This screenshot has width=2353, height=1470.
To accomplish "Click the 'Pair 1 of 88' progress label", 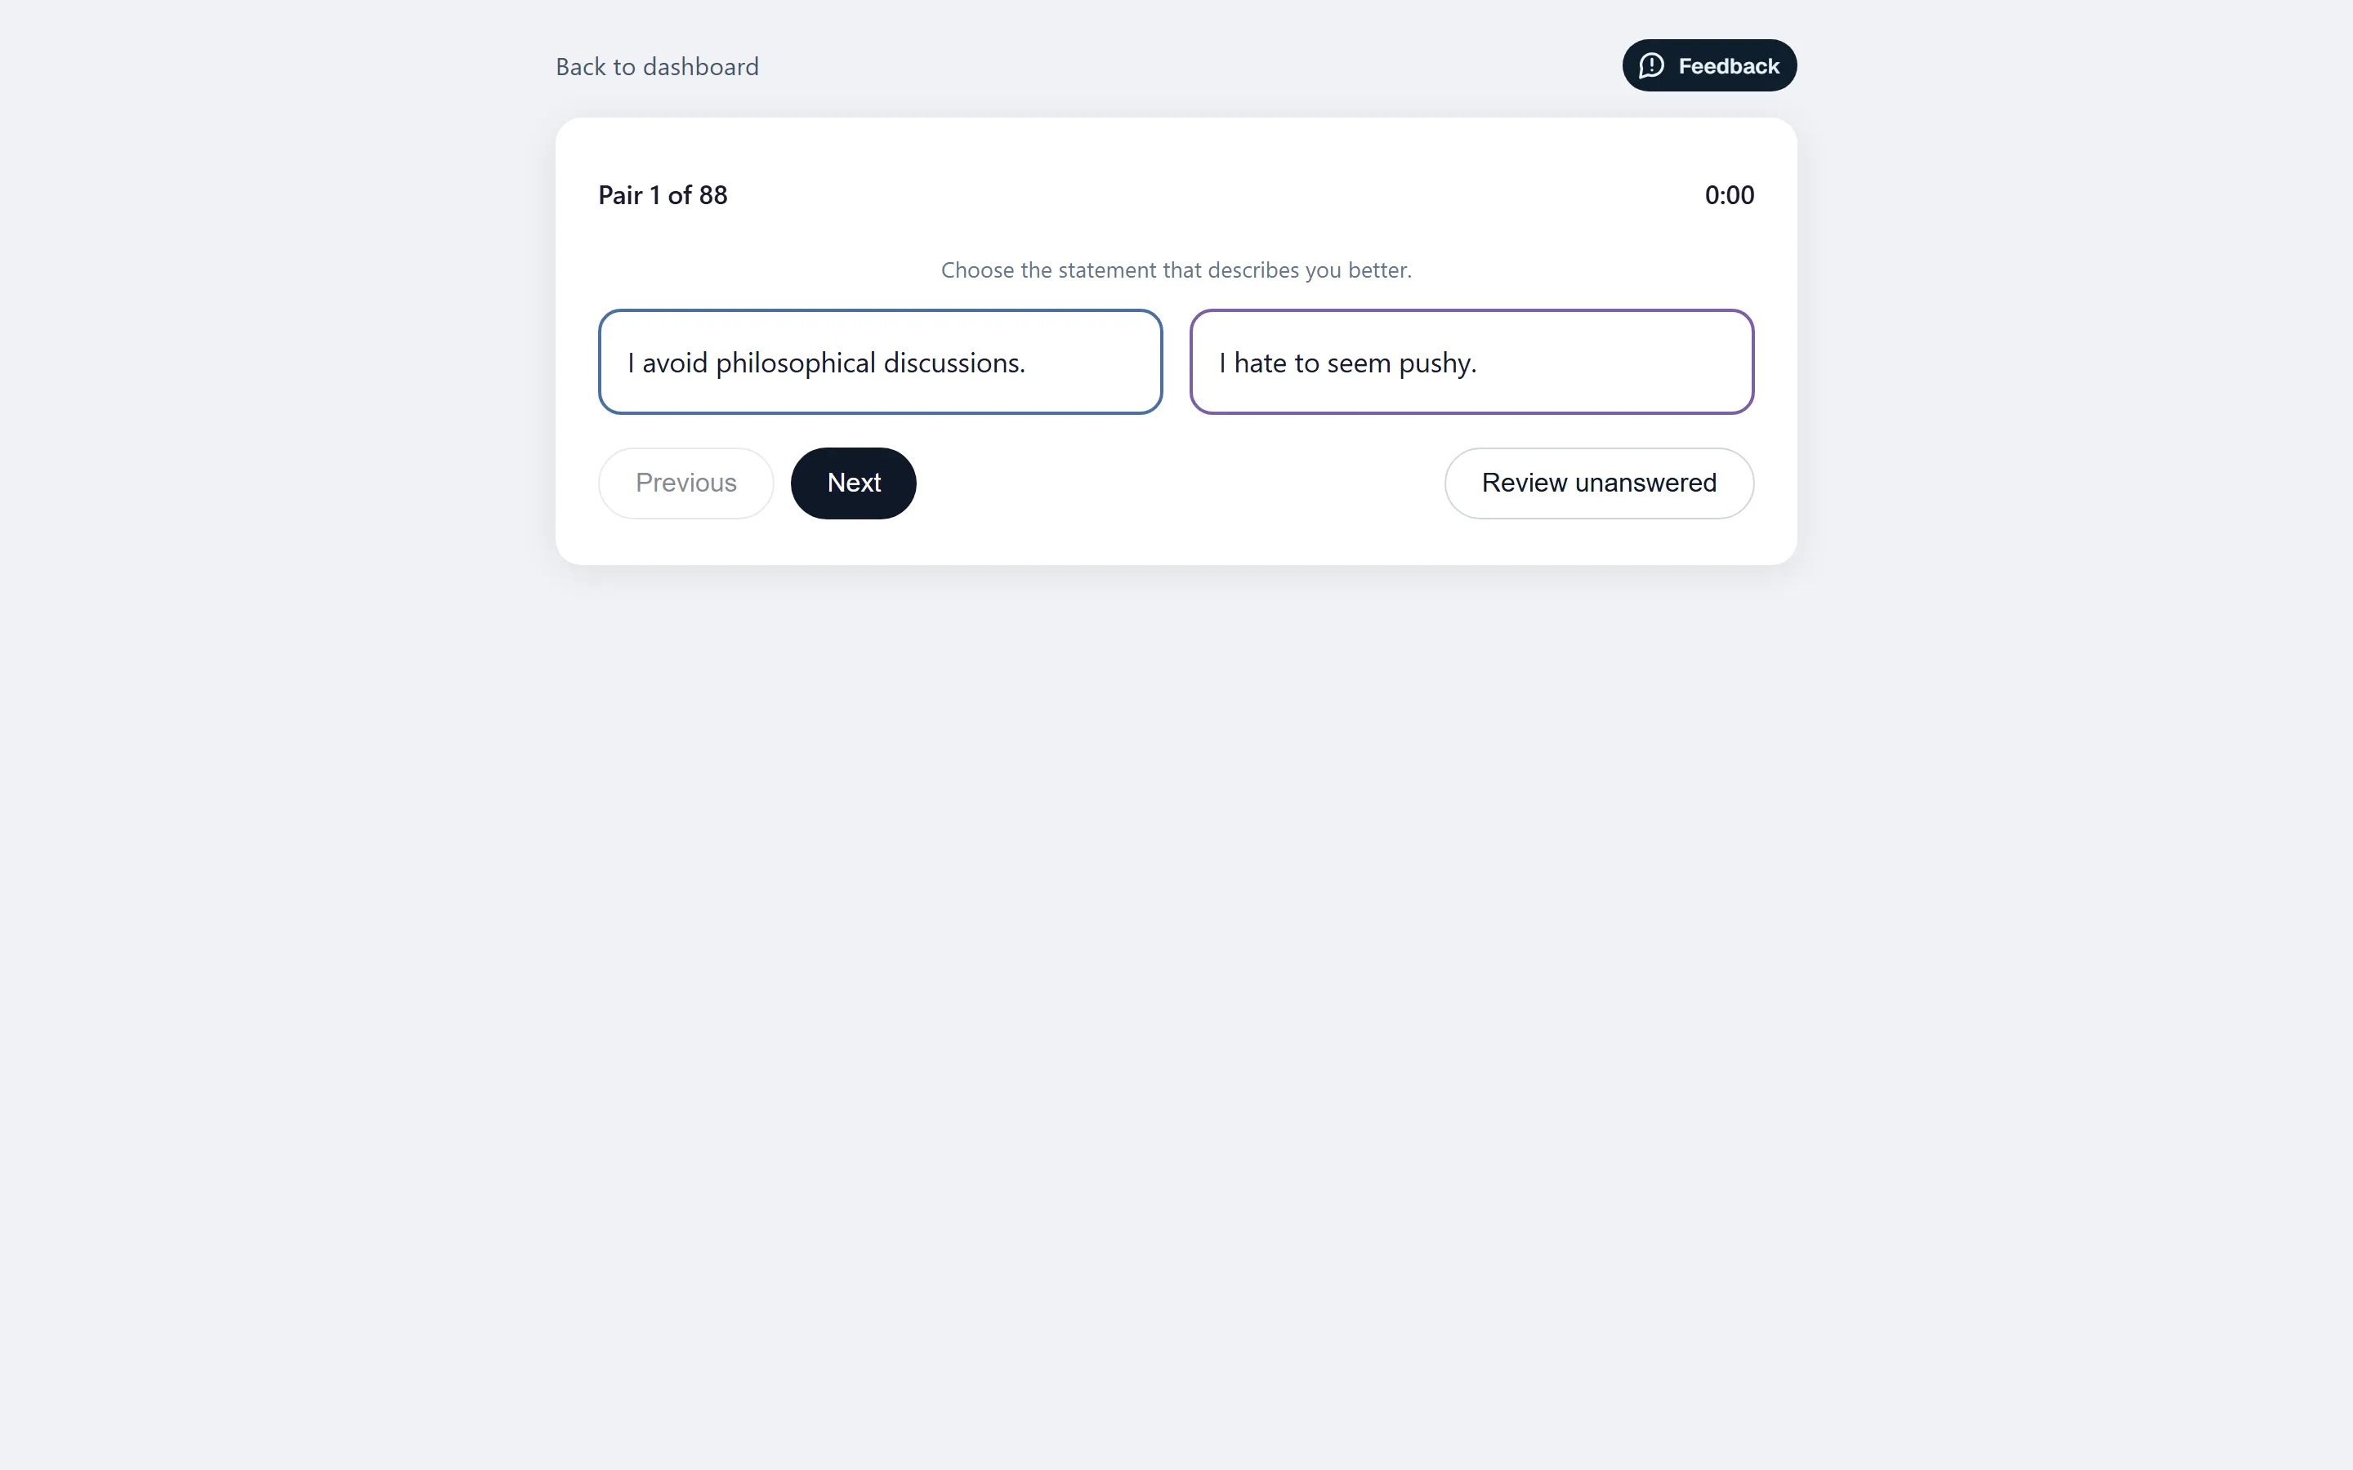I will point(662,195).
